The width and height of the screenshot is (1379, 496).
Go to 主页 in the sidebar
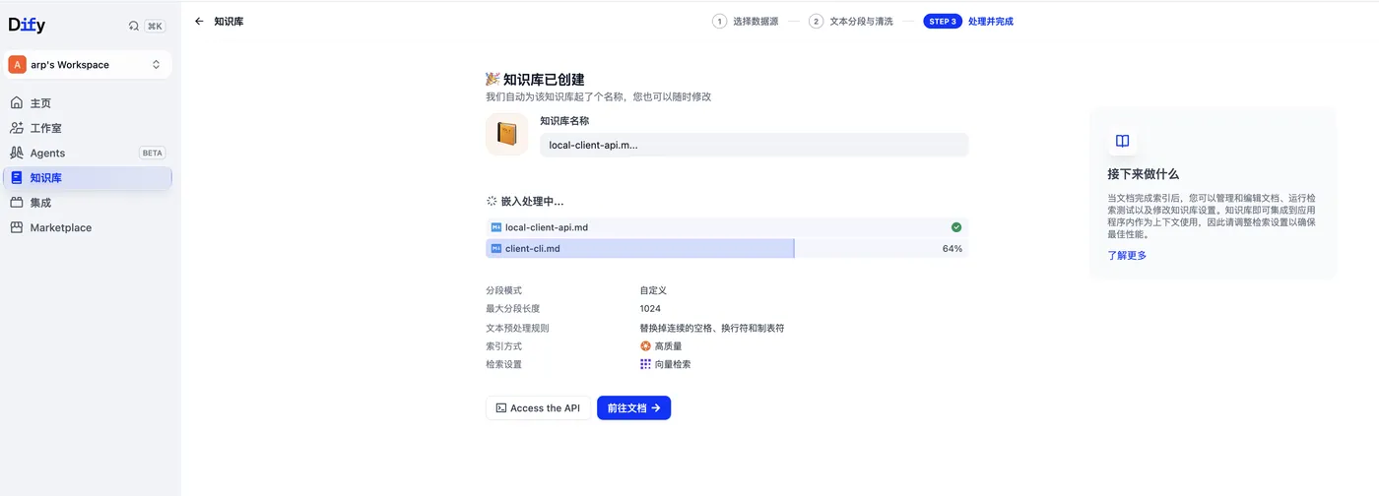[x=88, y=103]
